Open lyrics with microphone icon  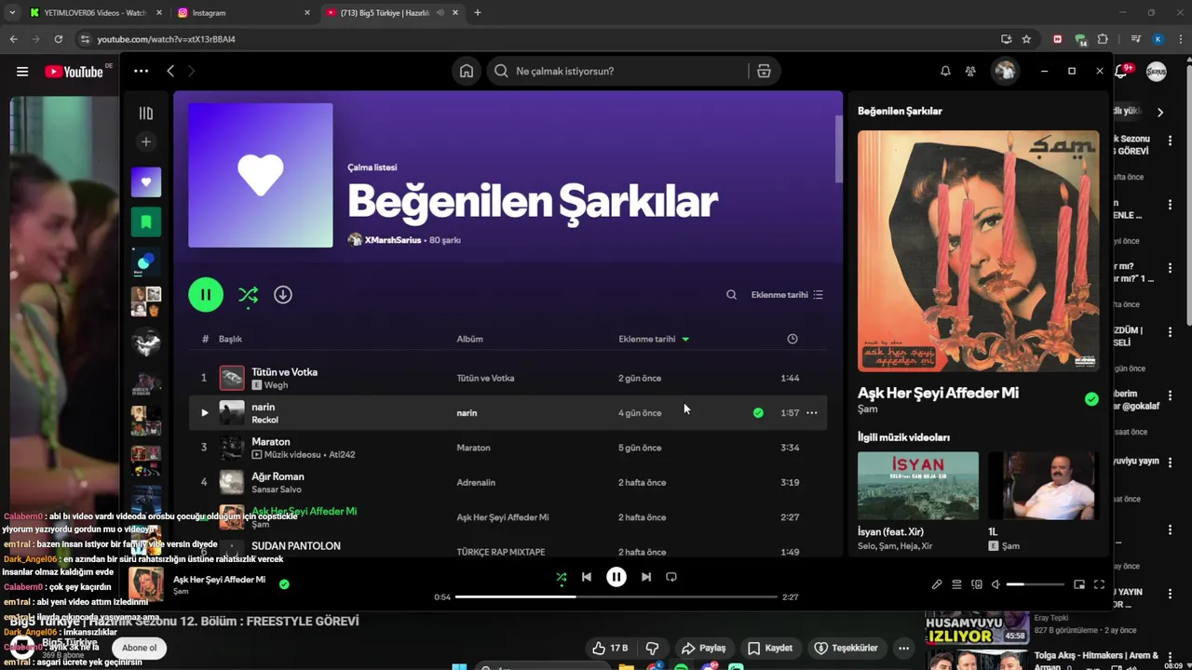tap(937, 584)
